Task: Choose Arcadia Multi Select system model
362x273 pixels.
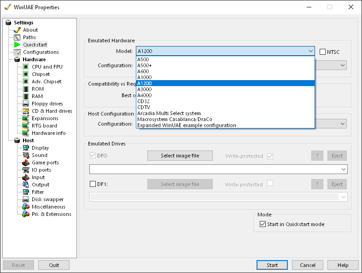Action: tap(225, 113)
